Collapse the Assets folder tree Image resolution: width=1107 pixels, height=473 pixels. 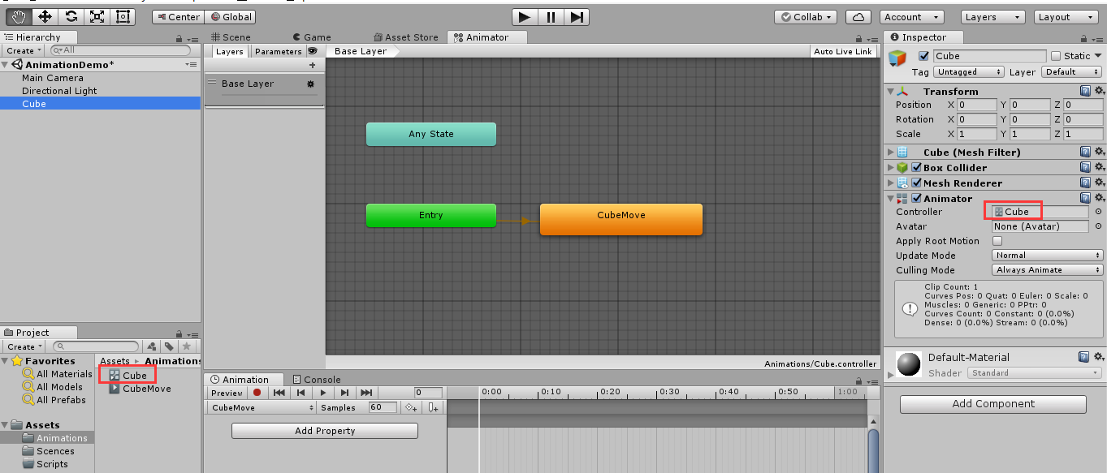click(x=6, y=425)
